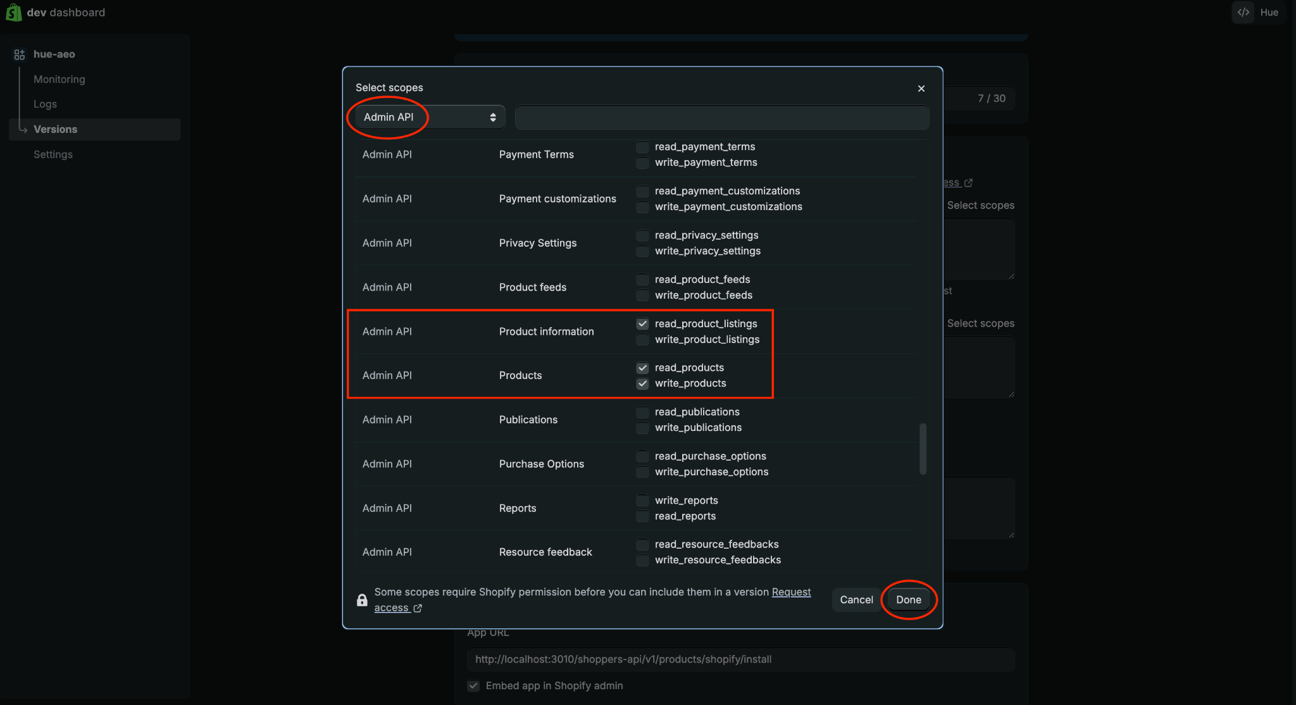Open Settings in the sidebar
Viewport: 1296px width, 705px height.
53,154
